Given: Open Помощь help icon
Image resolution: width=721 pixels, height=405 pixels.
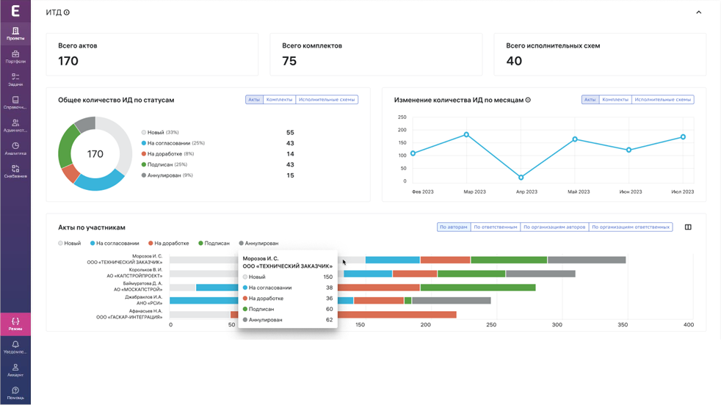Looking at the screenshot, I should coord(15,393).
